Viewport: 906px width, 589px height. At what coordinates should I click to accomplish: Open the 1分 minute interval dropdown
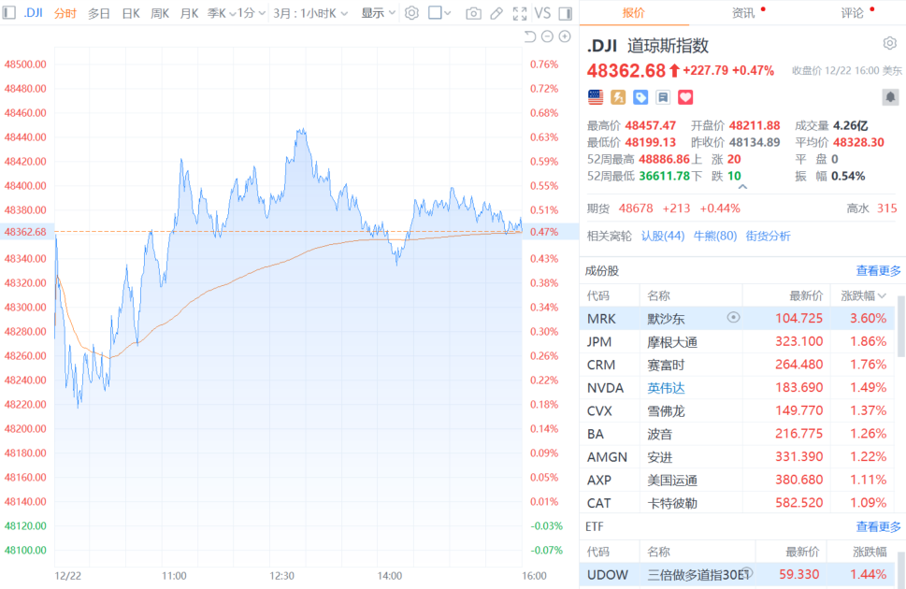252,13
